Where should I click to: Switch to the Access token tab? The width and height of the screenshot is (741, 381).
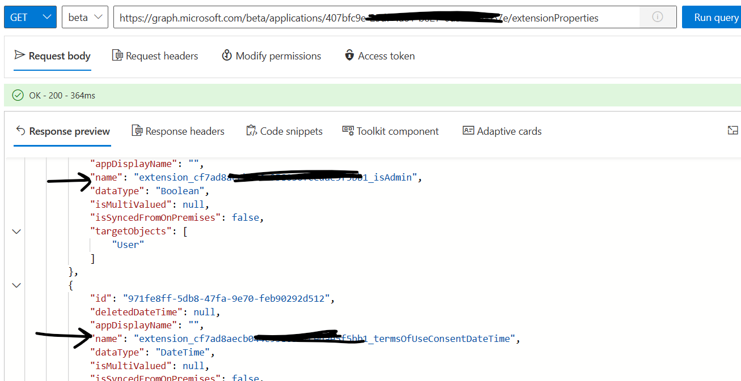[x=379, y=55]
